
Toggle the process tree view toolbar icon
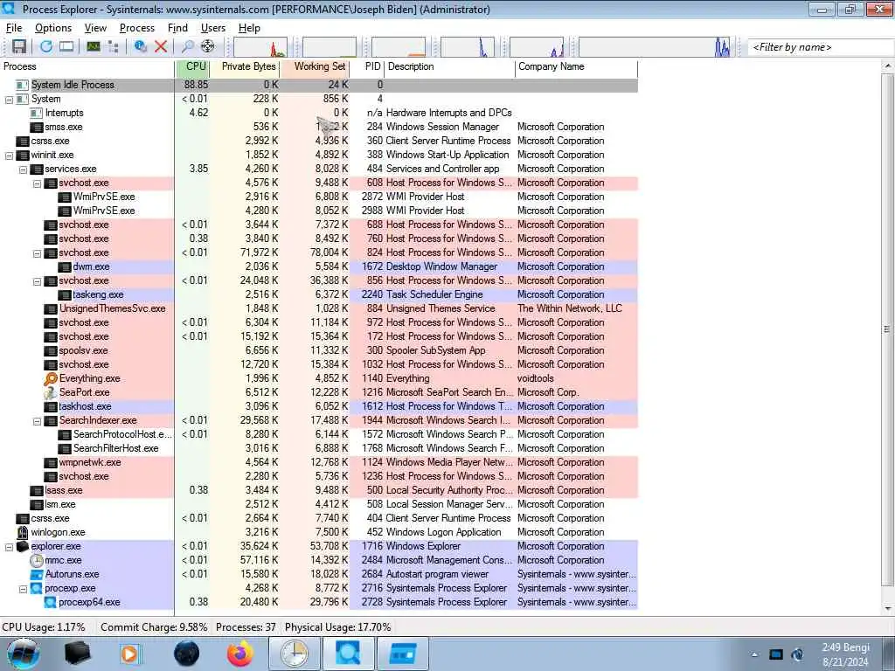[113, 47]
